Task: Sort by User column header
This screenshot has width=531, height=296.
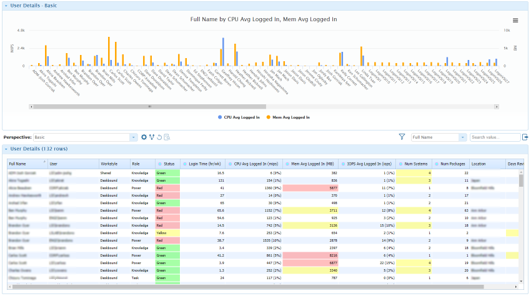Action: (x=73, y=164)
